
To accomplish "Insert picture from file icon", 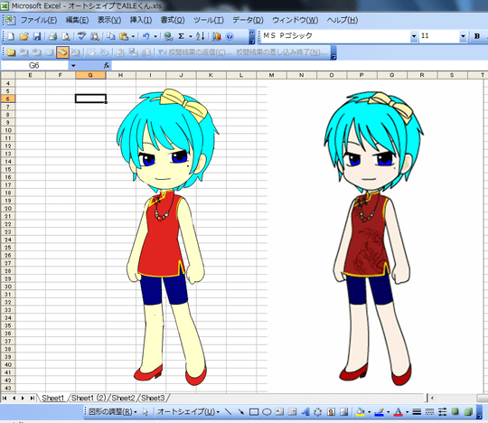I will point(344,412).
